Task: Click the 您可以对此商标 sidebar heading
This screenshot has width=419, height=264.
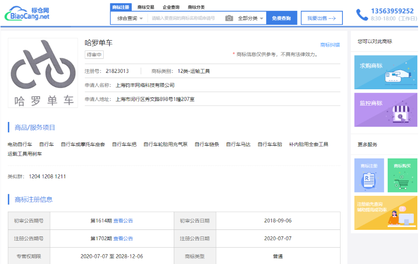Action: pos(375,42)
